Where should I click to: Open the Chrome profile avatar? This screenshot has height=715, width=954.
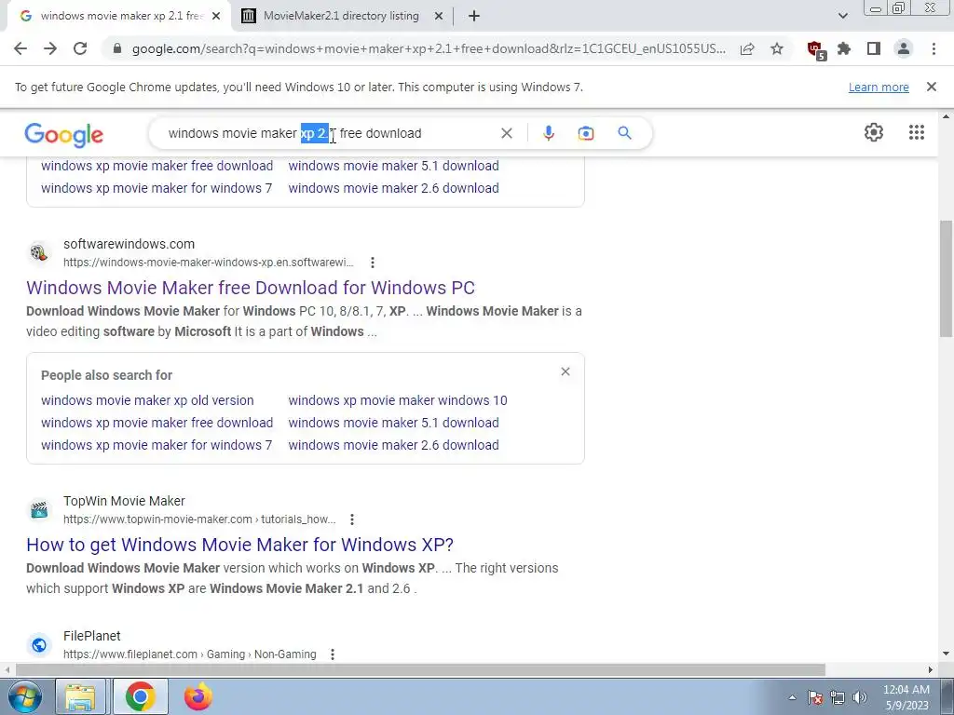(904, 48)
